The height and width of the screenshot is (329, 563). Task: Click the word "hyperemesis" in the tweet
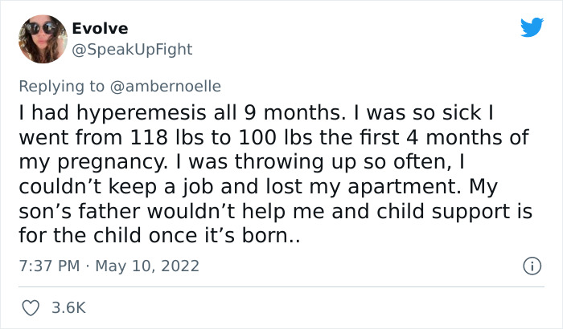click(x=121, y=112)
